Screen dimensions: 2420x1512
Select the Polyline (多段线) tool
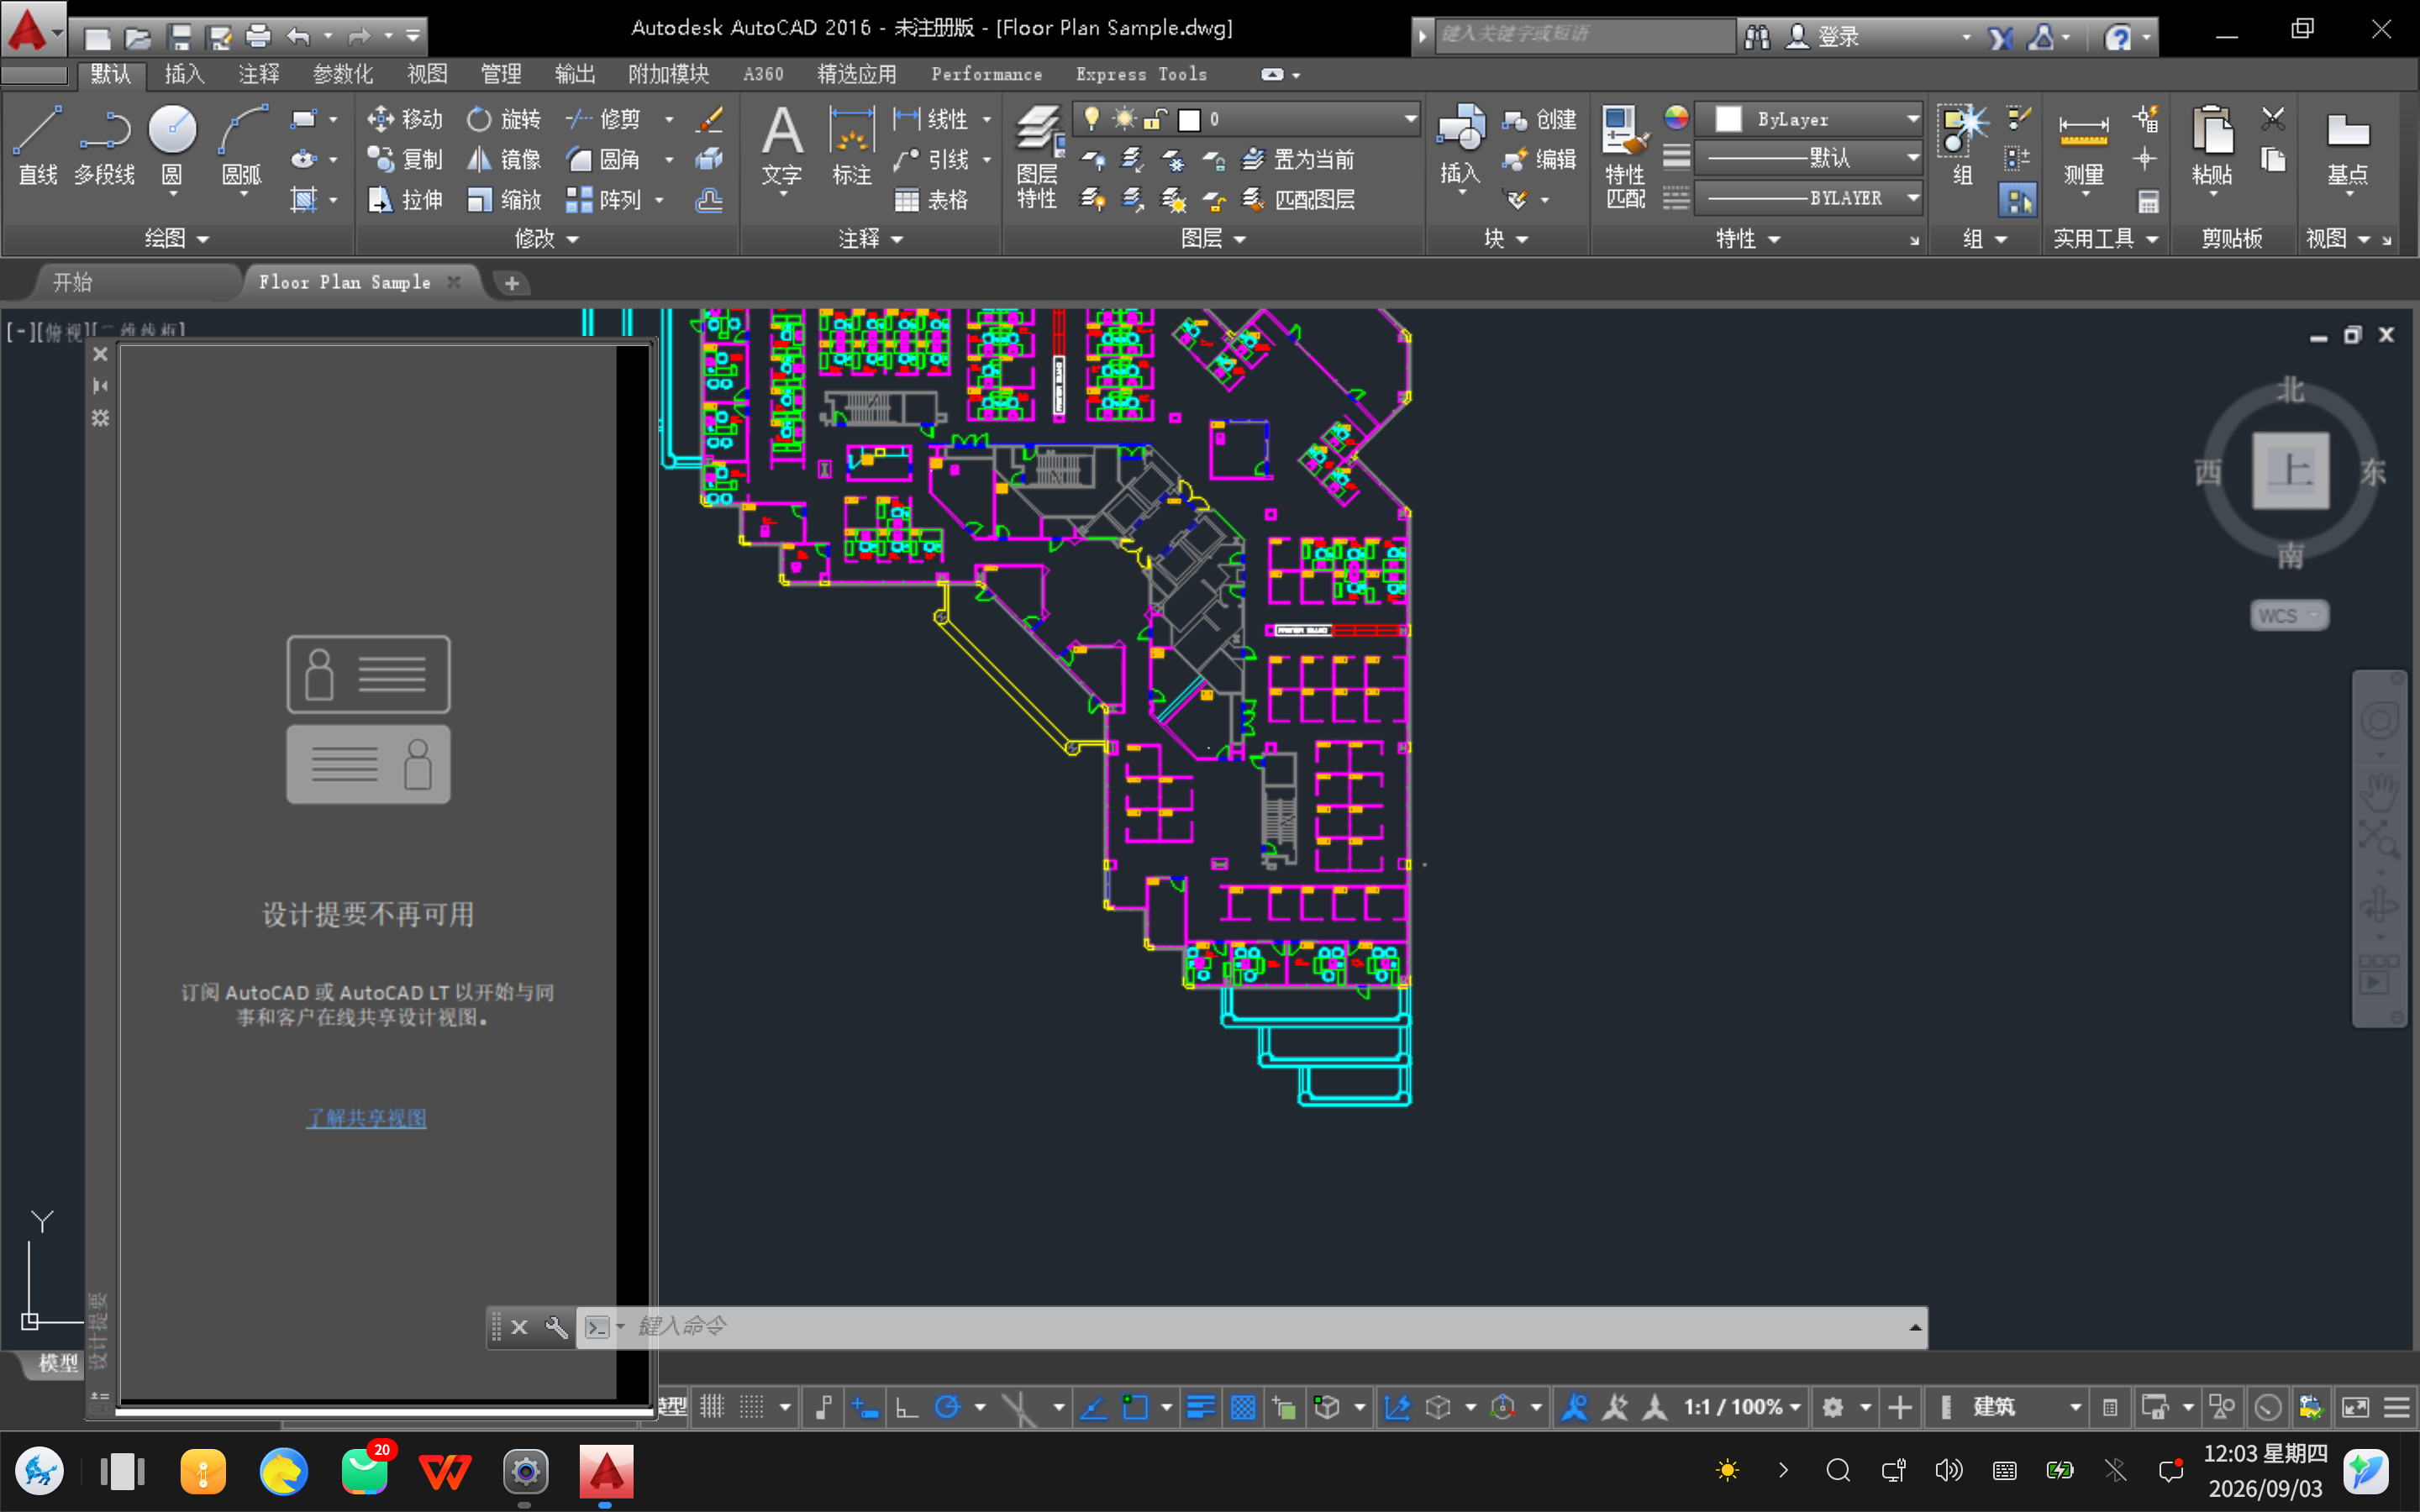(x=104, y=145)
